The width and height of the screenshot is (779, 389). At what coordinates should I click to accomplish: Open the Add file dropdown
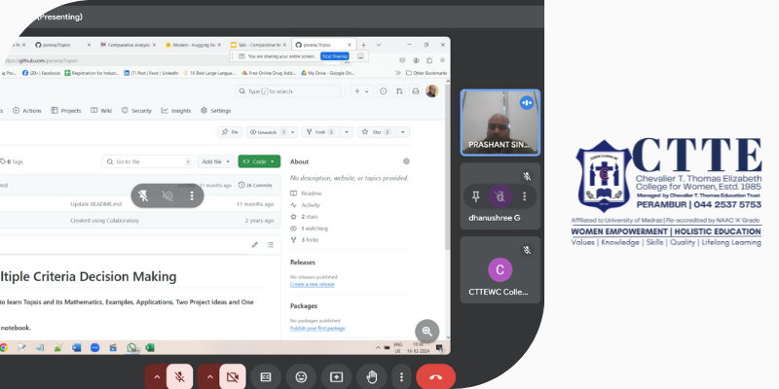coord(216,161)
